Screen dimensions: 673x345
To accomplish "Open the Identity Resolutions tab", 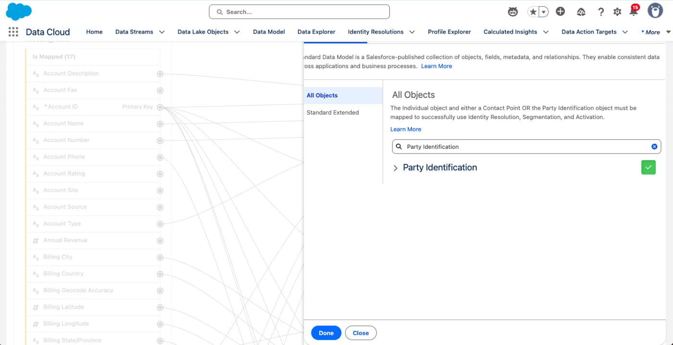I will coord(376,32).
